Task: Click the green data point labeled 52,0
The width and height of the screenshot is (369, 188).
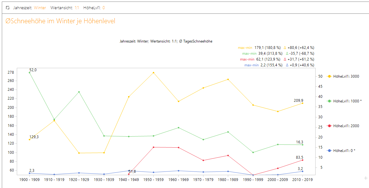Action: (x=30, y=73)
